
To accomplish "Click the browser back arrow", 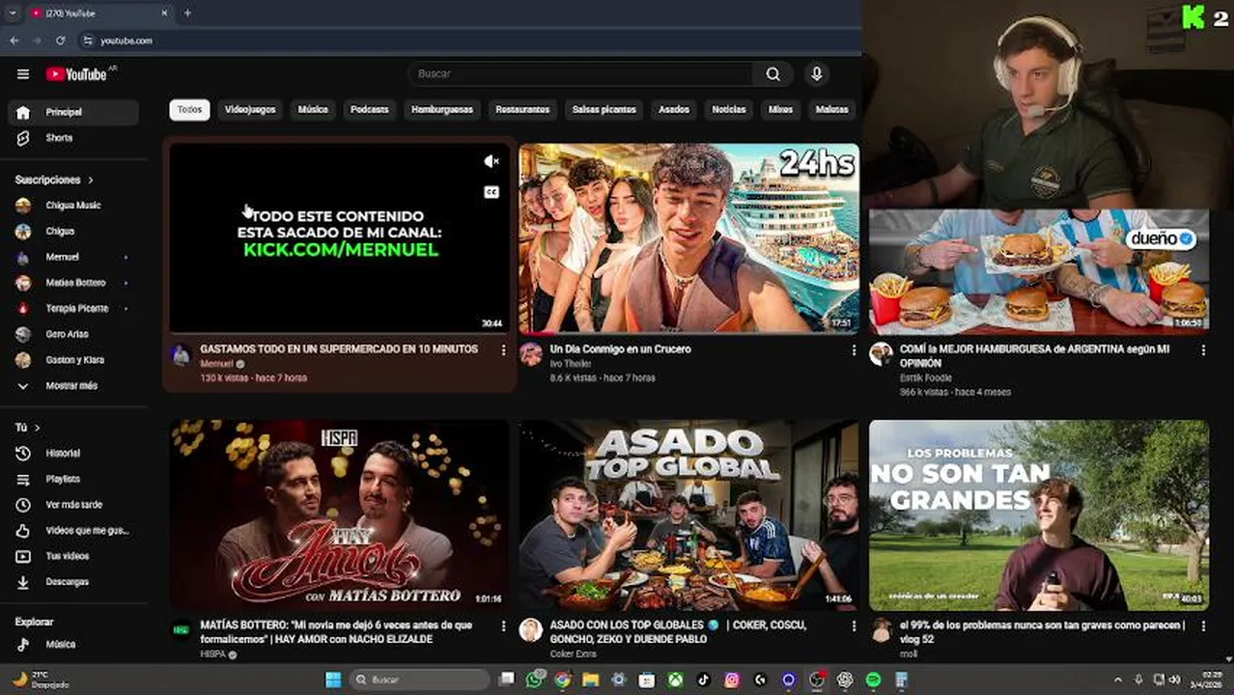I will (14, 41).
